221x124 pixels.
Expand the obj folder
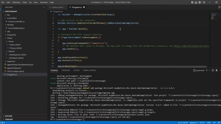6,31
